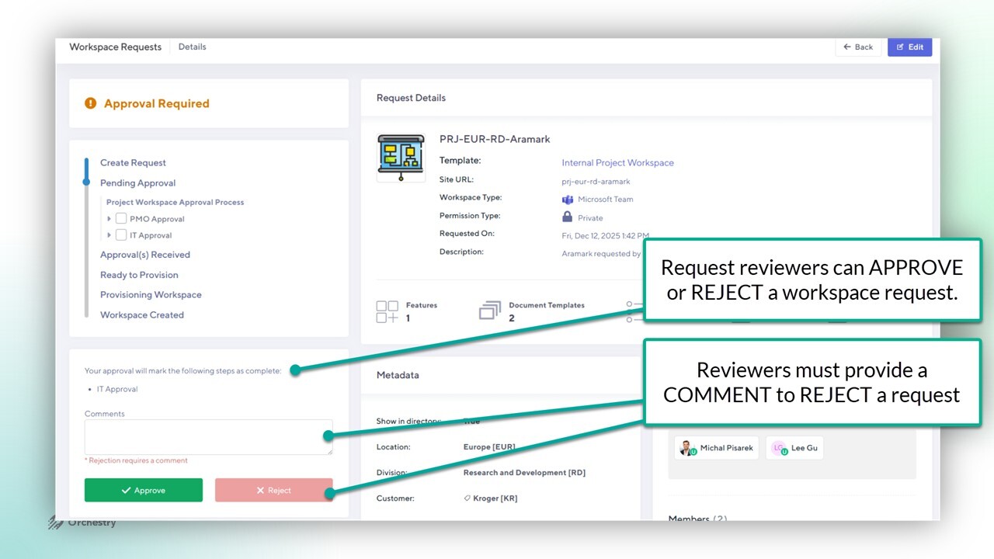Image resolution: width=994 pixels, height=559 pixels.
Task: Click the Europe [EUR] location value
Action: click(489, 447)
